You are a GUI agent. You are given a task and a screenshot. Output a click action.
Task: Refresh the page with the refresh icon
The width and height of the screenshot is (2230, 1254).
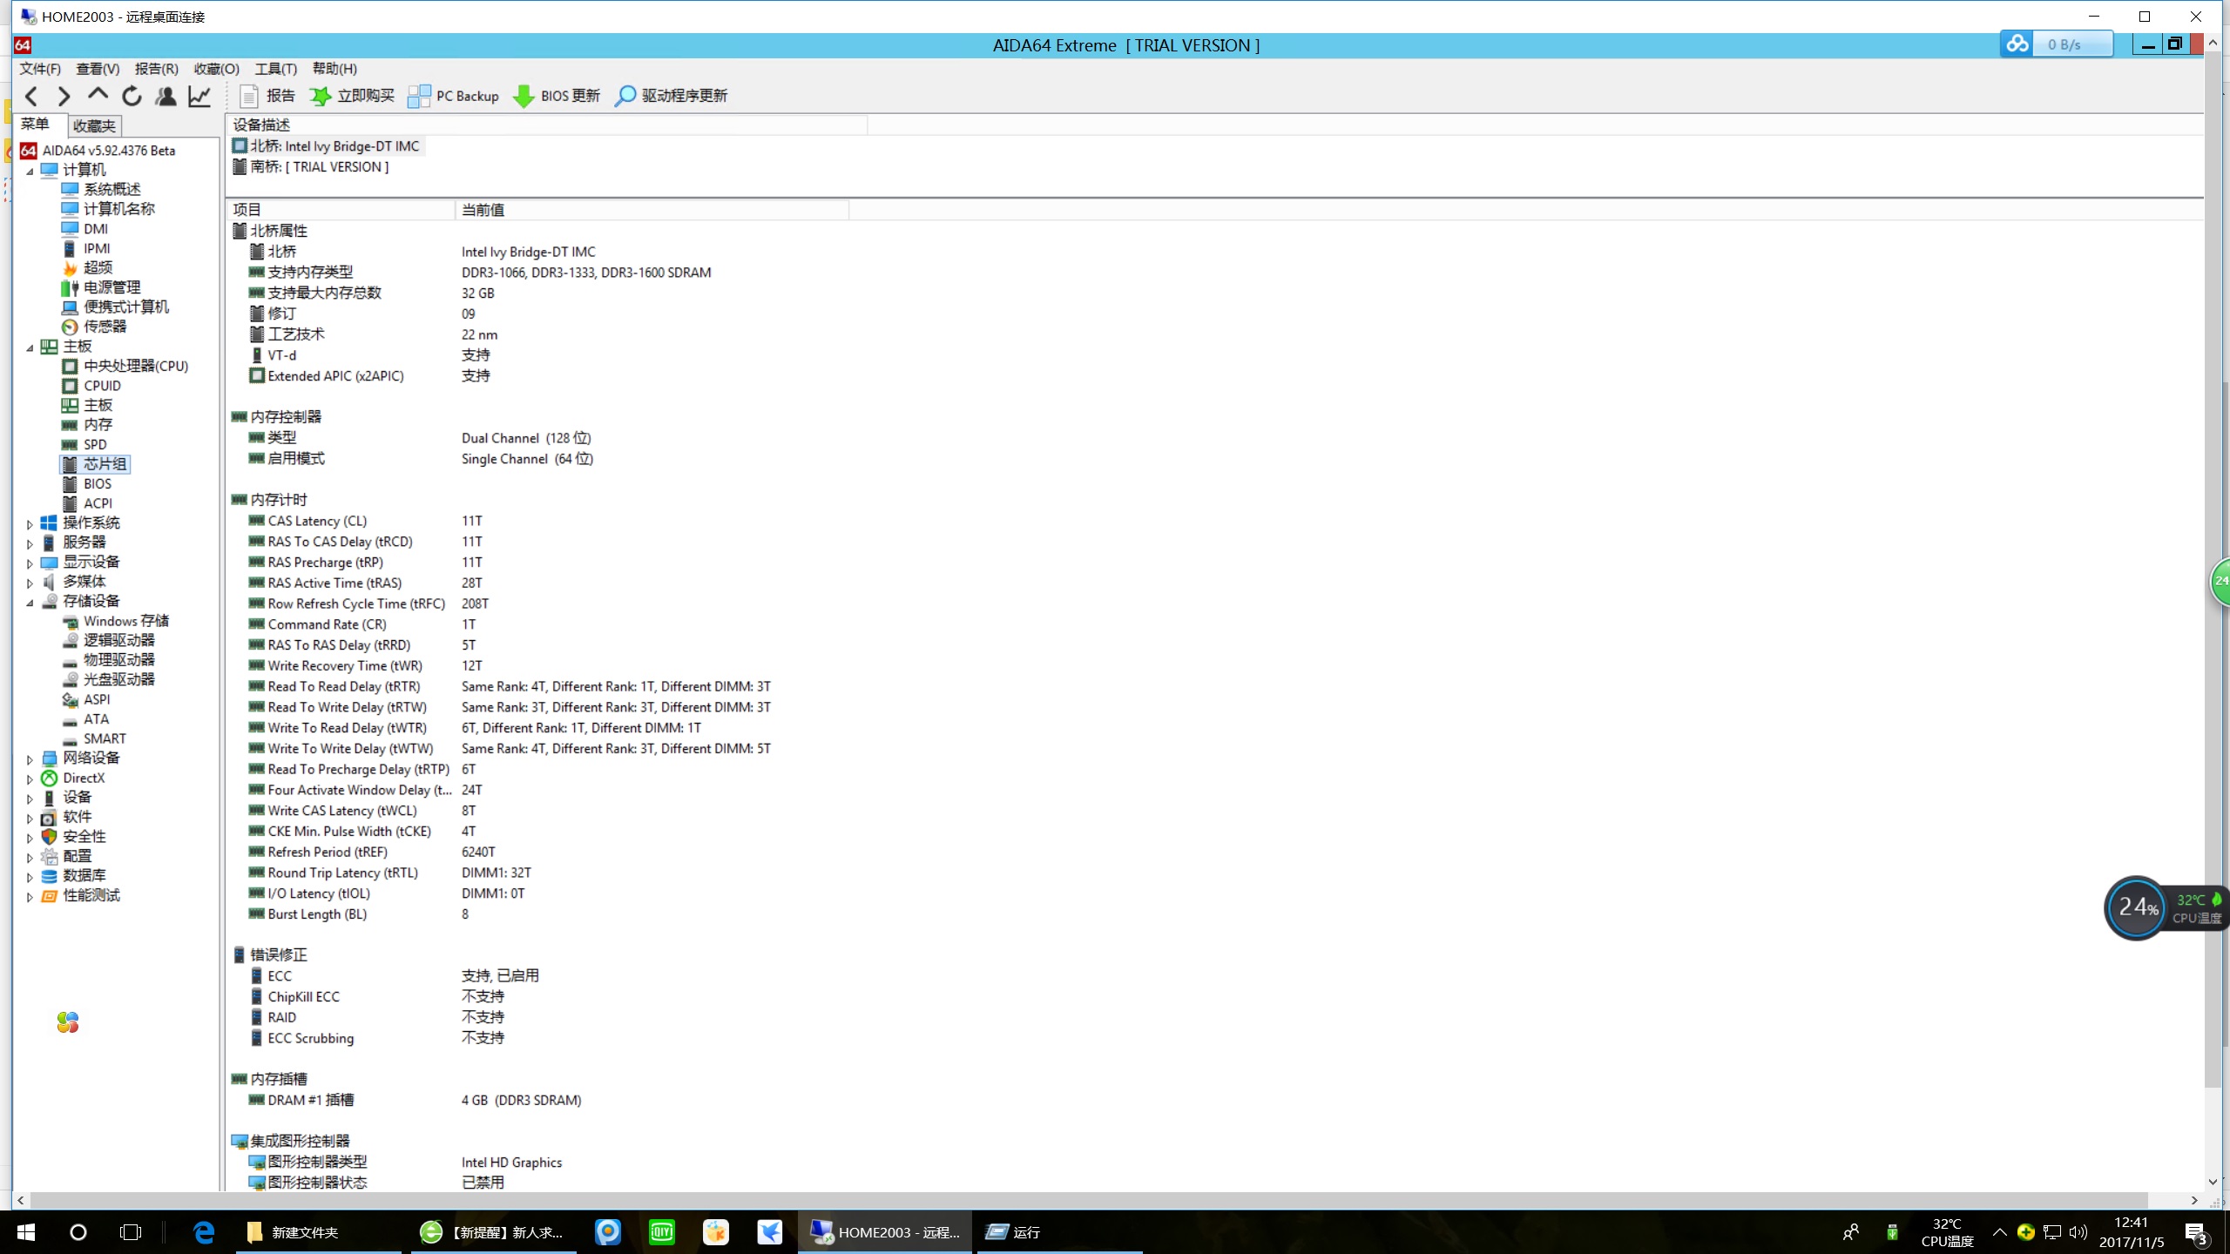[132, 96]
